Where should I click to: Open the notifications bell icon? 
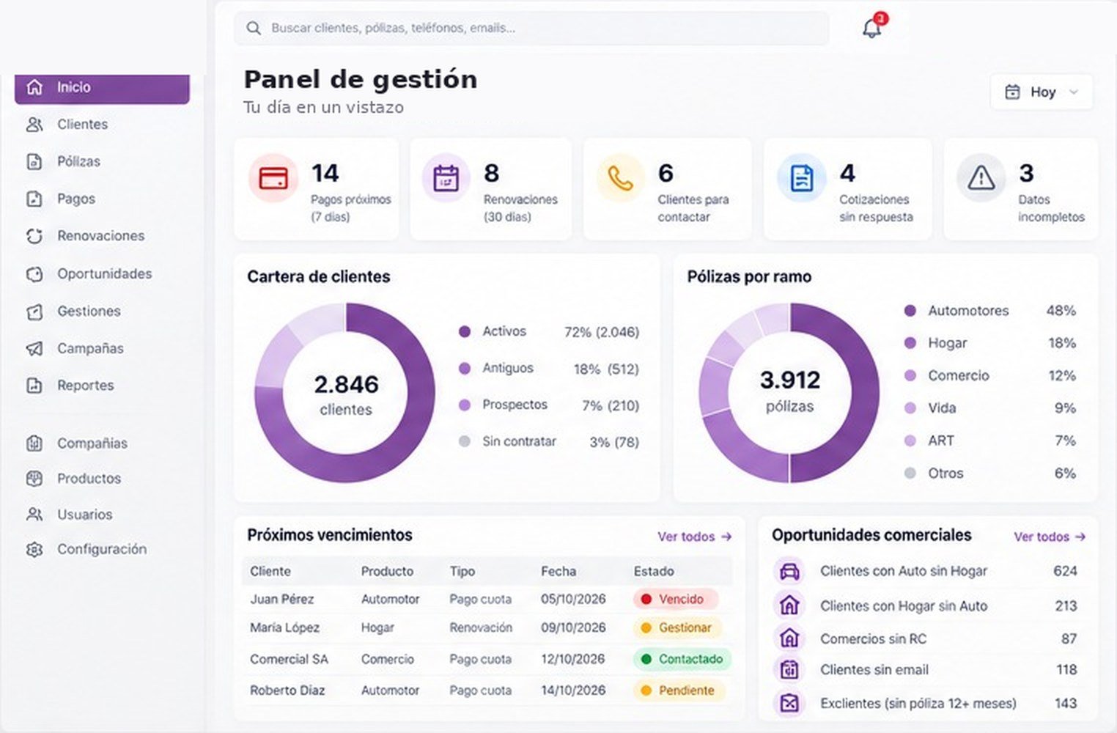(x=871, y=29)
